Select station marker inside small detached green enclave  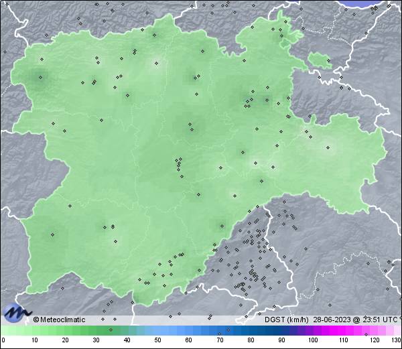click(328, 62)
